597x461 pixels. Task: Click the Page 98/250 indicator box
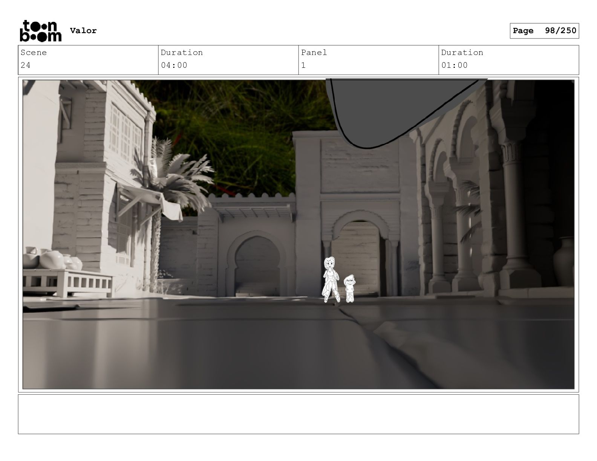point(544,31)
